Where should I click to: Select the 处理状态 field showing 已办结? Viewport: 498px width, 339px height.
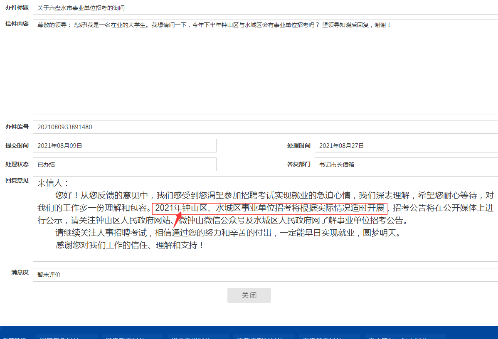point(125,165)
